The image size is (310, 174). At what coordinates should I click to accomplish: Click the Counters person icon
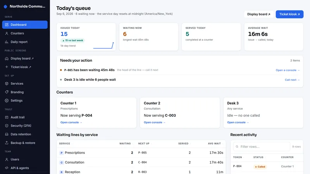coord(7,33)
